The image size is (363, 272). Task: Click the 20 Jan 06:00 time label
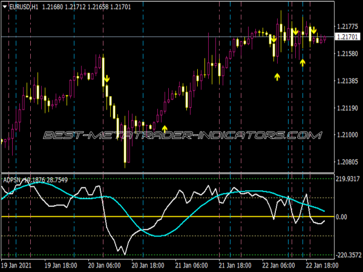pyautogui.click(x=104, y=265)
